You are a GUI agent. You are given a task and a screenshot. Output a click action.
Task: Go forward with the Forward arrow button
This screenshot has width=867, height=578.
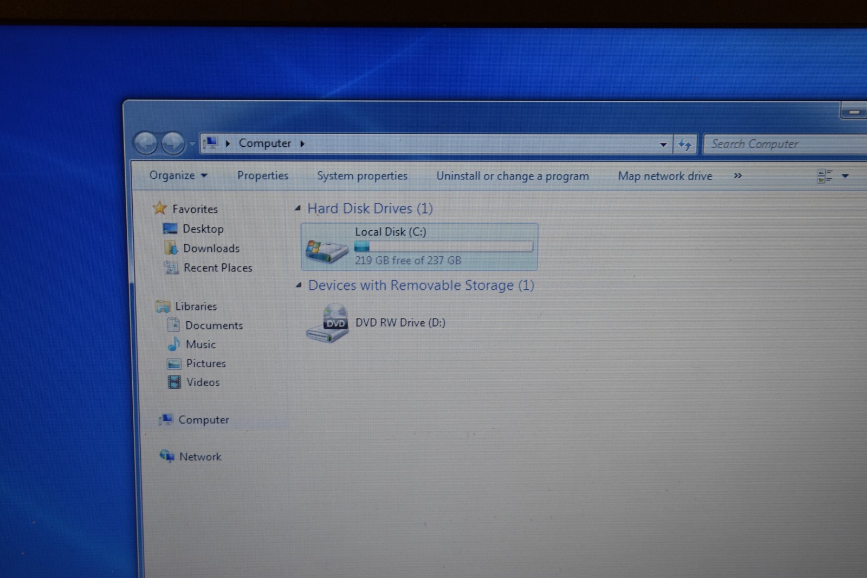pyautogui.click(x=173, y=144)
